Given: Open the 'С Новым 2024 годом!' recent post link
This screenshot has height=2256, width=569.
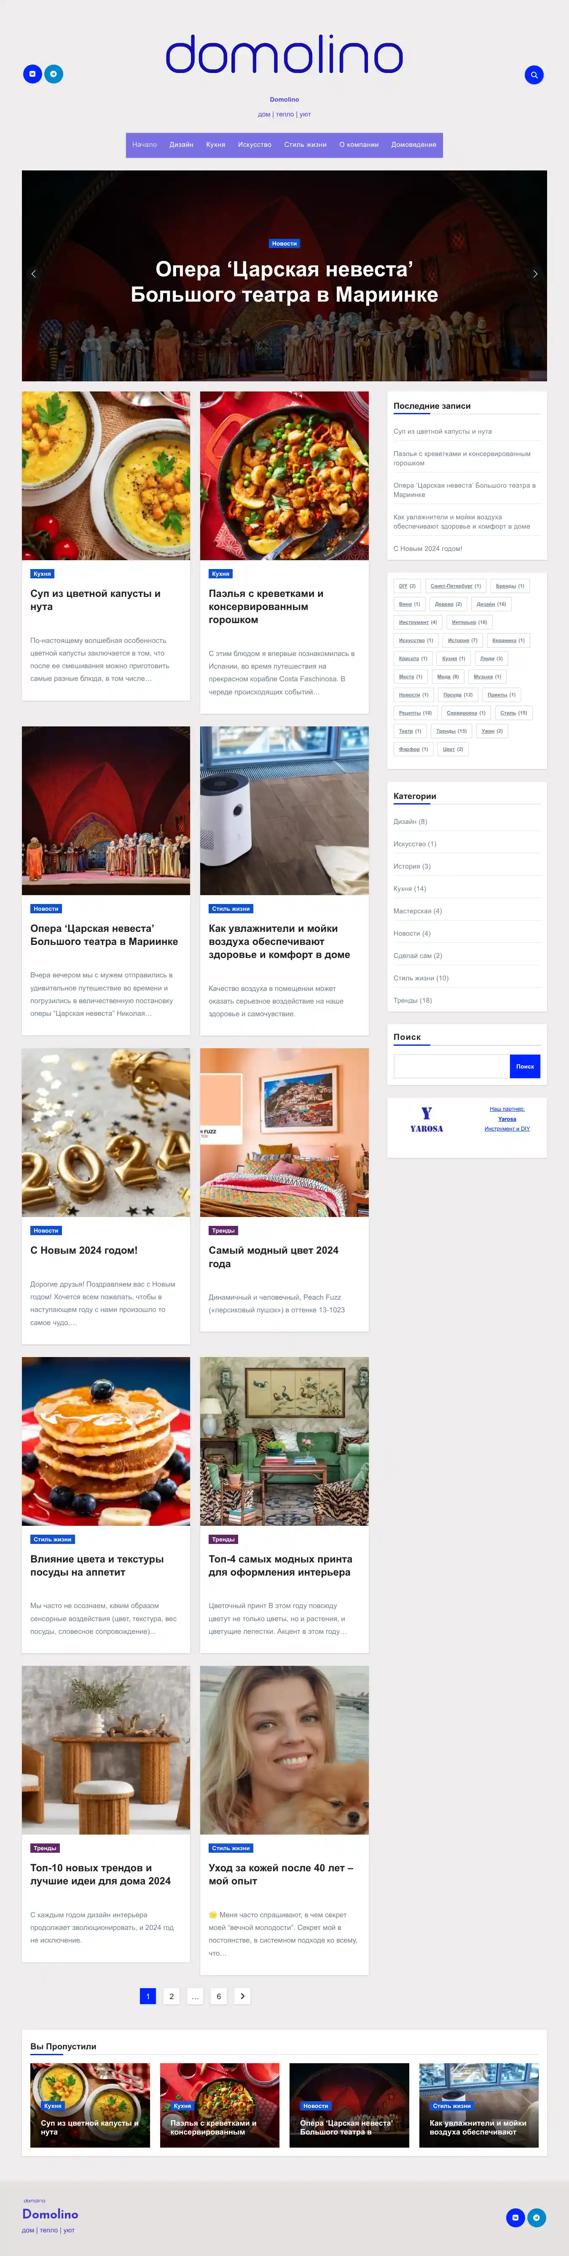Looking at the screenshot, I should pyautogui.click(x=428, y=548).
